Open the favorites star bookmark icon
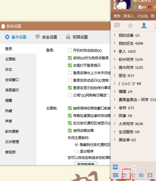The width and height of the screenshot is (156, 181). click(x=150, y=175)
